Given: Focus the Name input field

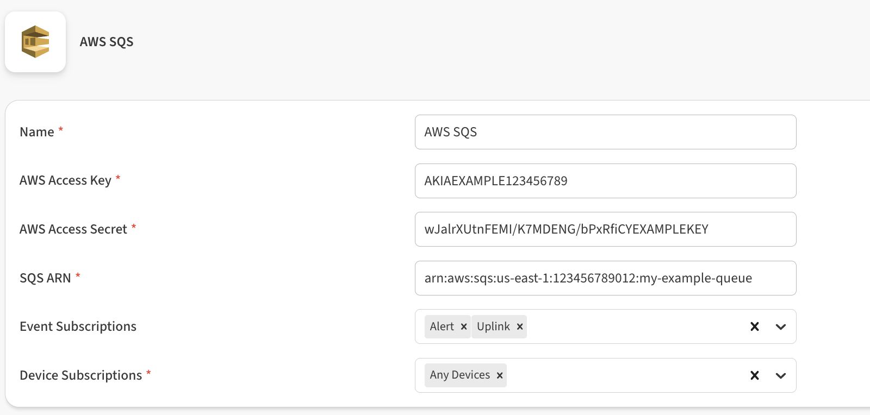Looking at the screenshot, I should point(605,132).
